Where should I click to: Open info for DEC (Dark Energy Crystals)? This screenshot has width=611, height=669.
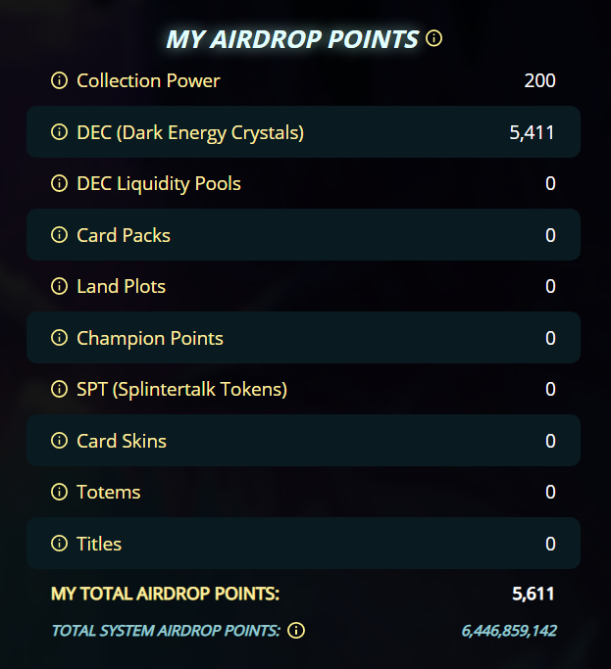pos(59,132)
